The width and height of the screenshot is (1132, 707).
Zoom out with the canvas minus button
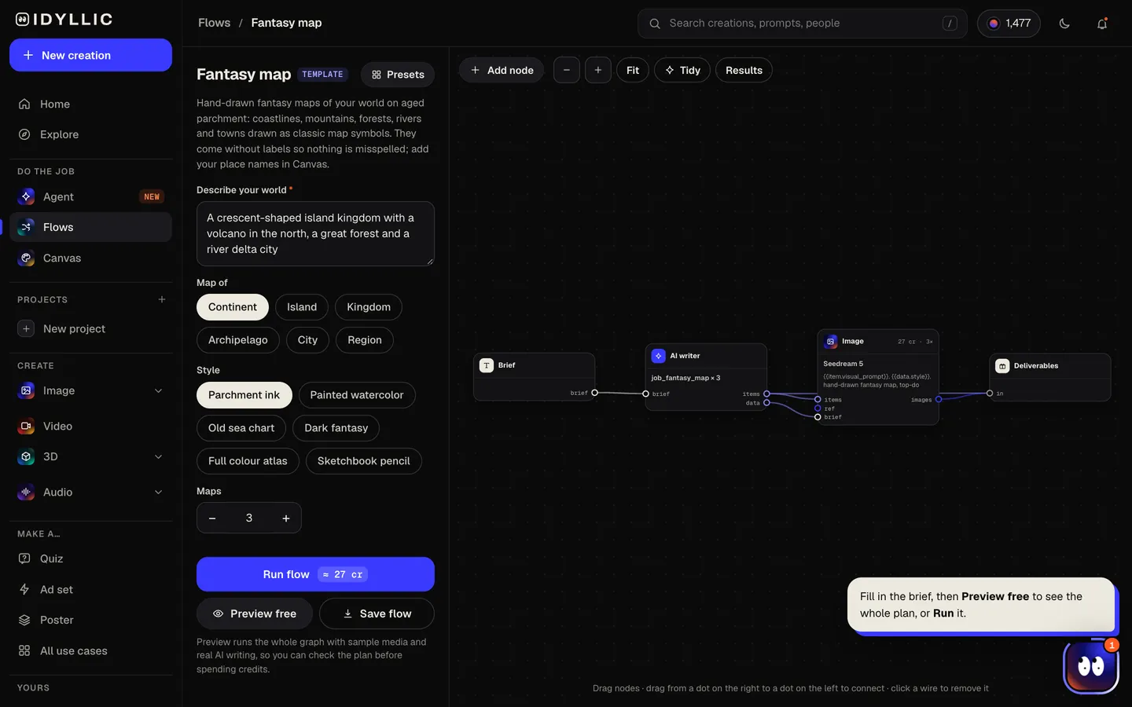[567, 70]
